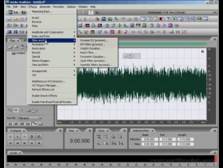Expand Time and Pitch submenu
223x168 pixels.
coord(52,65)
